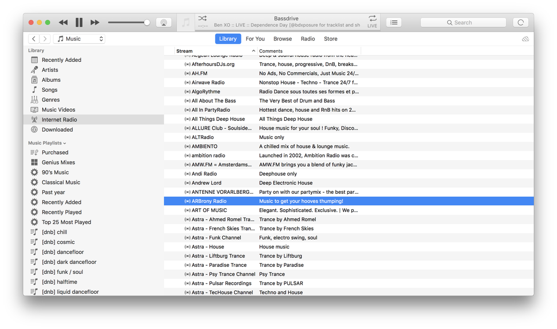
Task: Open the Store tab
Action: pos(330,39)
